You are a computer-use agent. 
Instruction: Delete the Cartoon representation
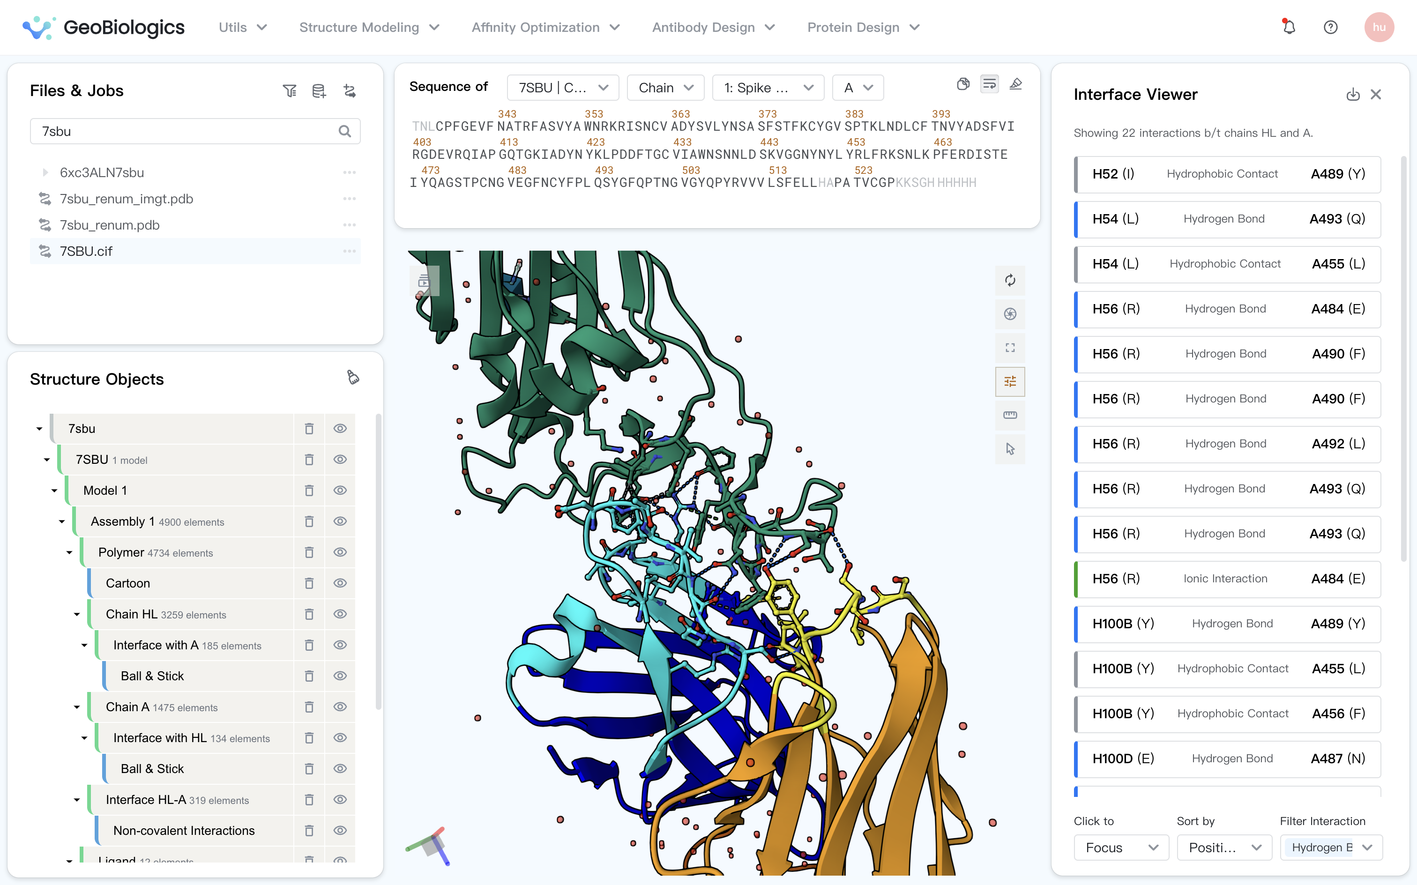click(x=309, y=583)
